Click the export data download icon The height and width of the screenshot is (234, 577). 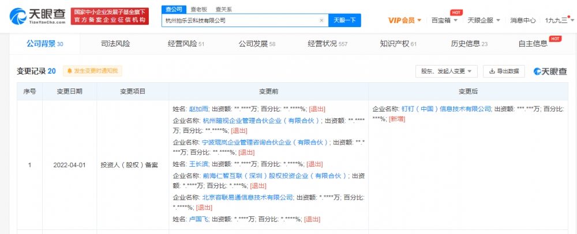[492, 71]
